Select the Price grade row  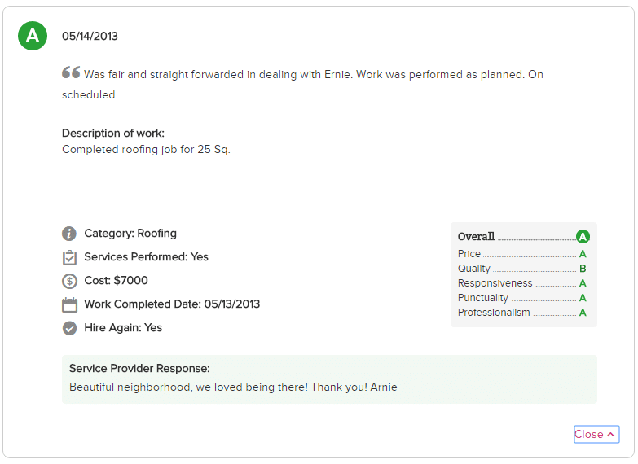coord(522,254)
